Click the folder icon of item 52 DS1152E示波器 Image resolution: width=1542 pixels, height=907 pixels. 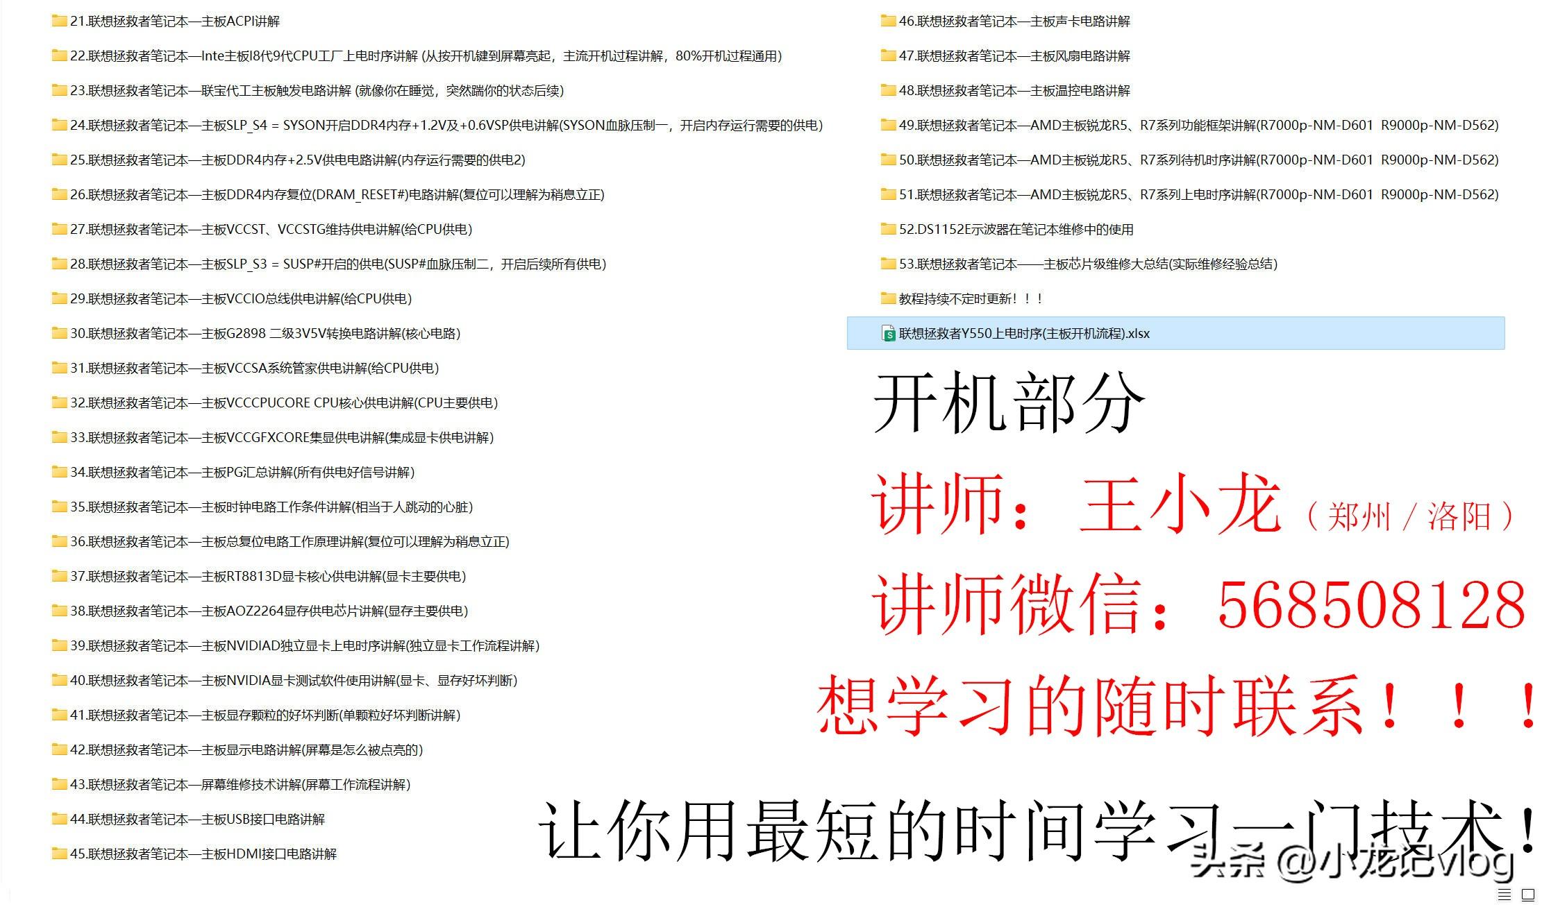point(888,229)
